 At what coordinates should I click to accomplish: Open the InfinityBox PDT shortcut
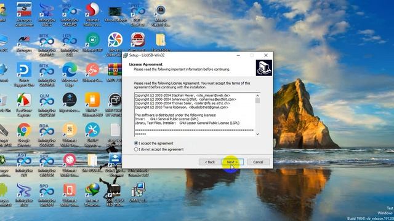pyautogui.click(x=138, y=14)
